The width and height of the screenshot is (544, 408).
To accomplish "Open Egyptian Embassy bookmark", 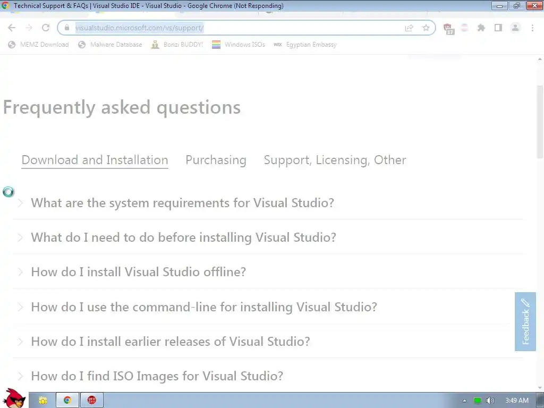I will tap(305, 45).
